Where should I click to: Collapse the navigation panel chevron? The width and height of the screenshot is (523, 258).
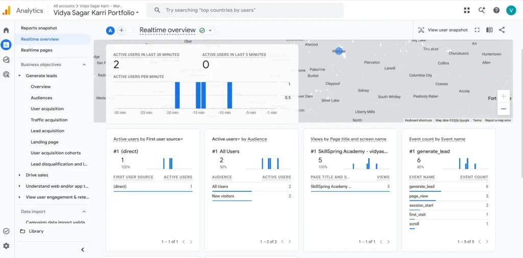tap(83, 250)
